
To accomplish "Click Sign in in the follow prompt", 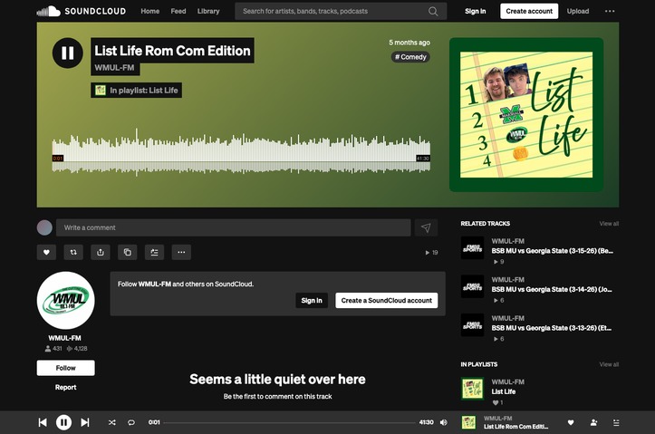I will (x=312, y=300).
